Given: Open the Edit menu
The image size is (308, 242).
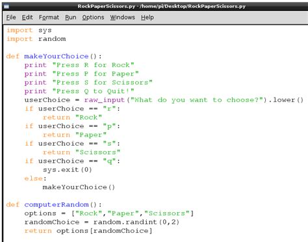Looking at the screenshot, I should tap(27, 18).
